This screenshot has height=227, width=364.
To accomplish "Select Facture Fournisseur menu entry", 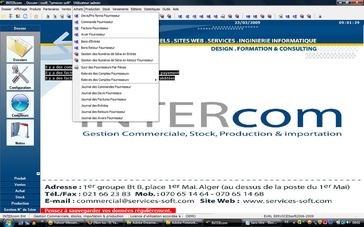I will (x=116, y=28).
